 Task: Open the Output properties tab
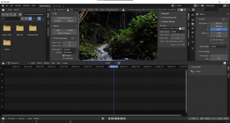pyautogui.click(x=193, y=24)
